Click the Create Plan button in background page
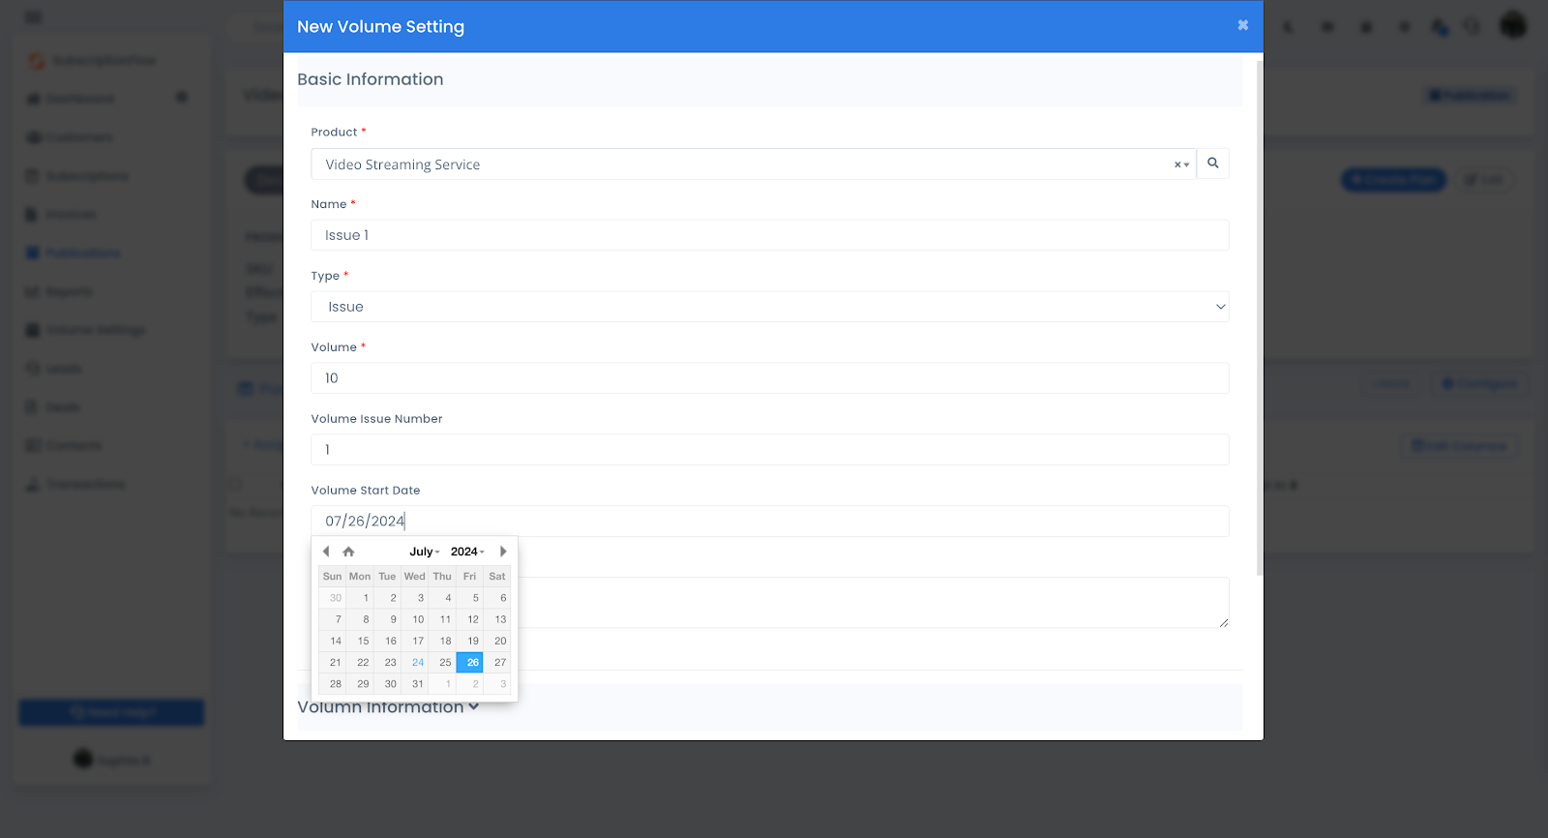 click(1393, 180)
